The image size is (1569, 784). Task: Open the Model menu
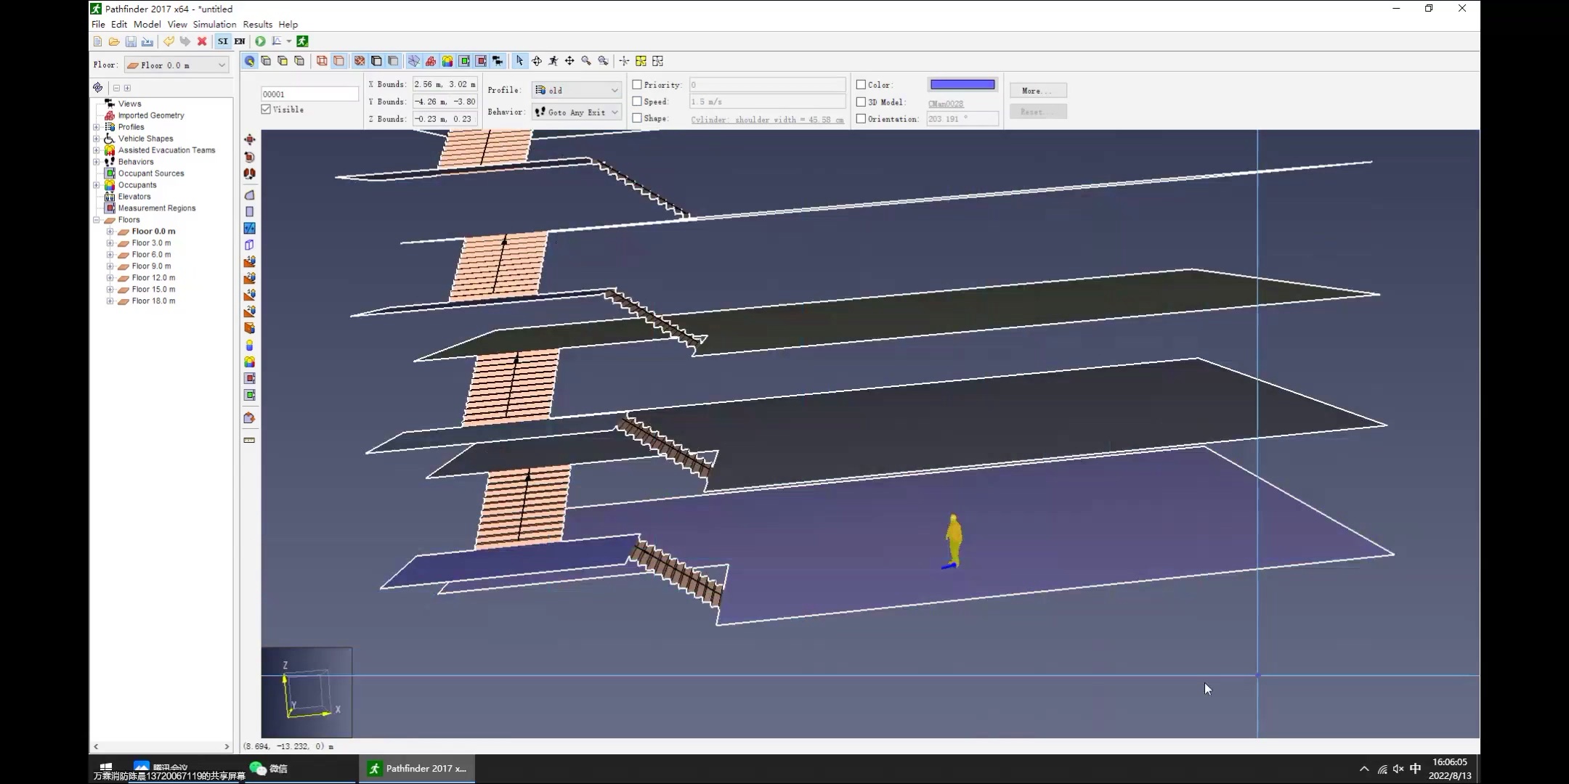point(147,24)
